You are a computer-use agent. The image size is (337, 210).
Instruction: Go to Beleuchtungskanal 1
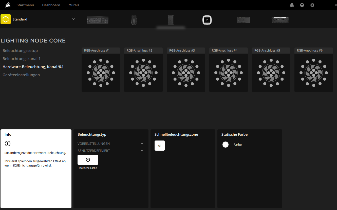pos(22,59)
